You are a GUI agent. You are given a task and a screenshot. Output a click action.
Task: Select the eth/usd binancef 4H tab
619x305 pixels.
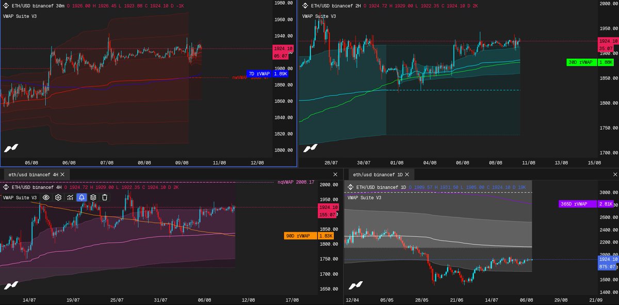tap(36, 175)
